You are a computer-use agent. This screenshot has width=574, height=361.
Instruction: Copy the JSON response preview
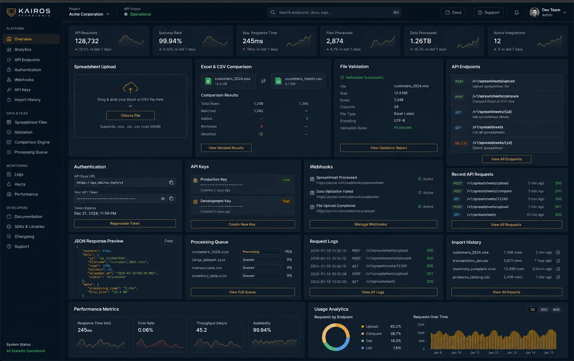click(169, 241)
